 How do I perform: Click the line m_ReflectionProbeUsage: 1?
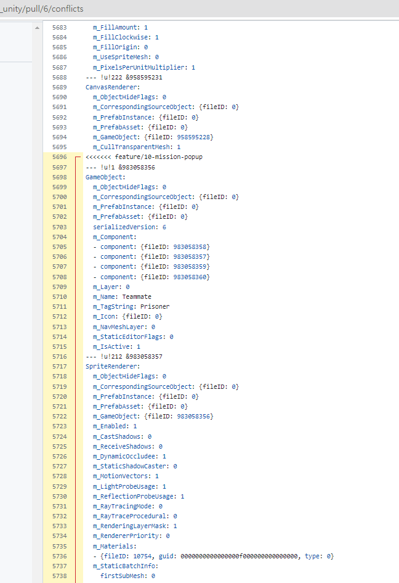(x=138, y=496)
